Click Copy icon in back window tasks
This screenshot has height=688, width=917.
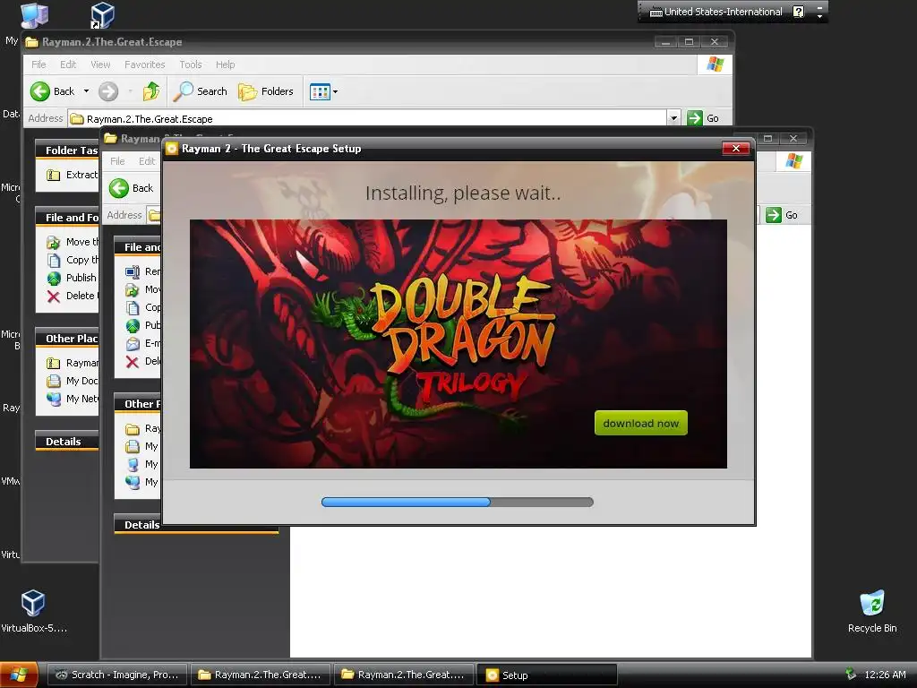pos(53,261)
